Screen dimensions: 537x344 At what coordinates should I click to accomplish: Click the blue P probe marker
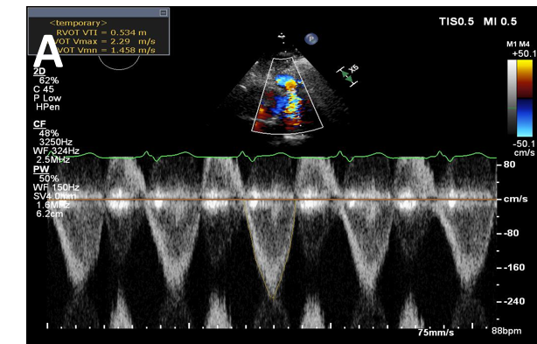pos(311,39)
